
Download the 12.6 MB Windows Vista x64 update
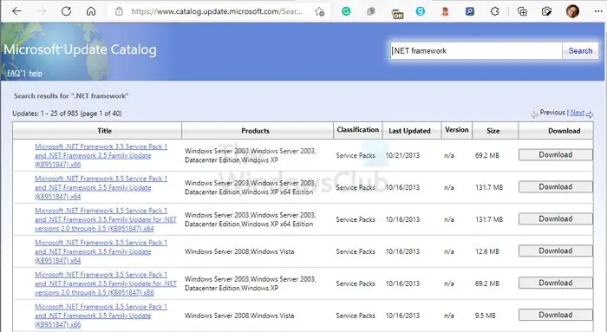click(556, 251)
